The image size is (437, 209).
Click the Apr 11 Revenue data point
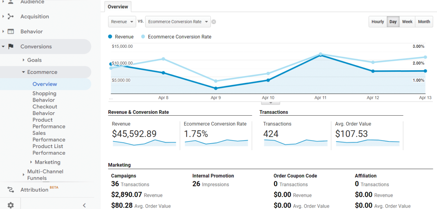tap(320, 55)
